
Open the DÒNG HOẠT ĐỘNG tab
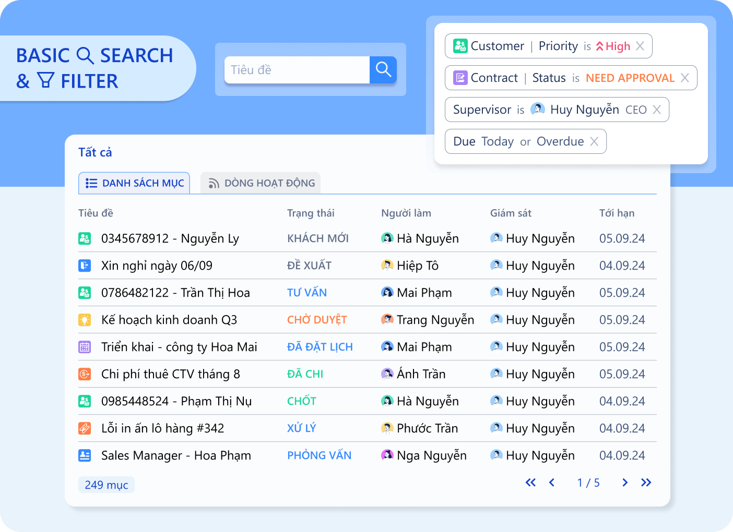pyautogui.click(x=261, y=183)
